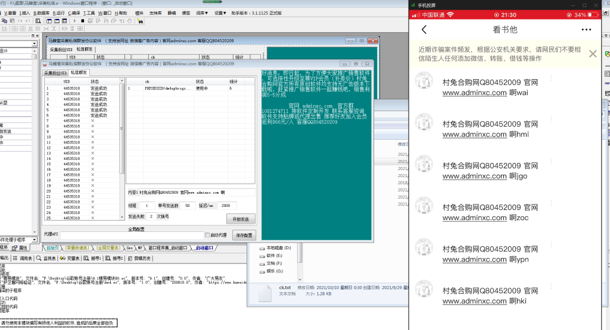Screen dimensions: 610x330
Task: Open the 设置 dropdown menu
Action: [x=221, y=12]
